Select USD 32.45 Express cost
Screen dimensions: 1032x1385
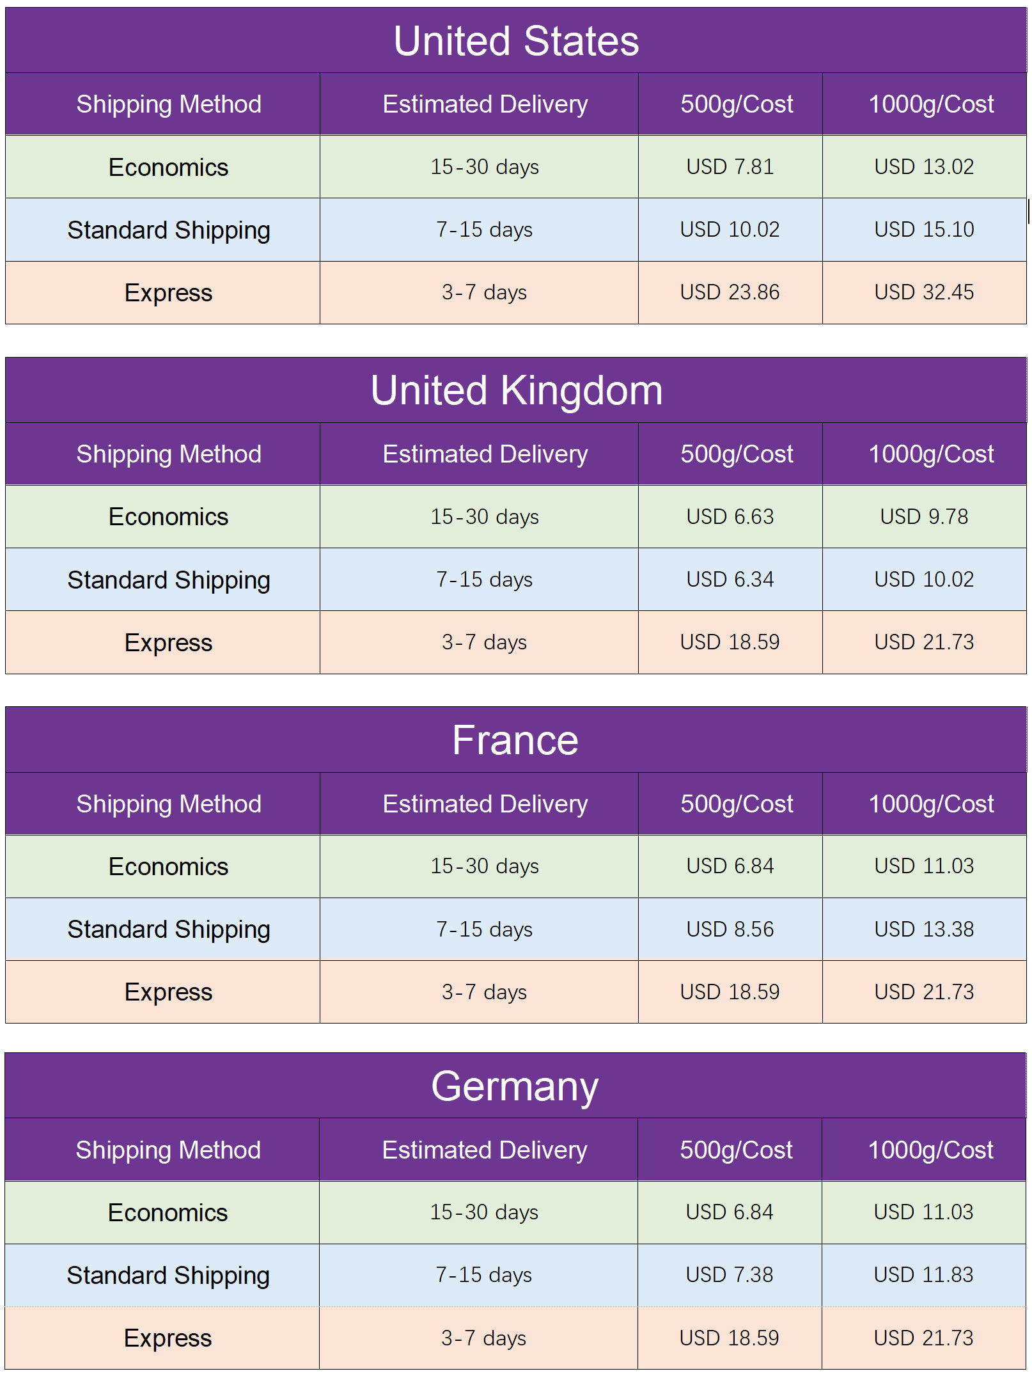pyautogui.click(x=925, y=292)
